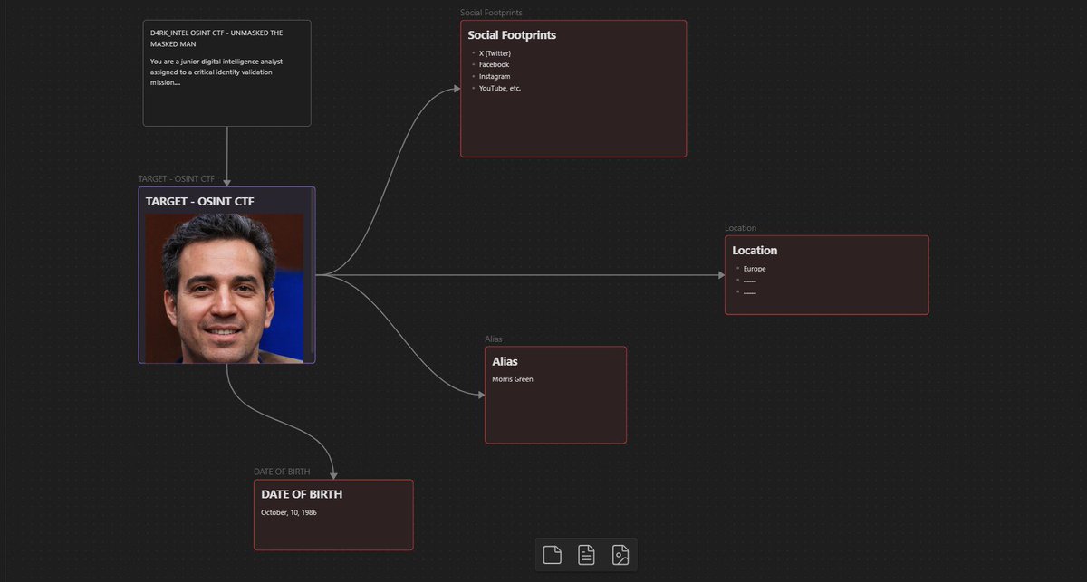Select the bold 'Location' card heading
The height and width of the screenshot is (582, 1087).
click(755, 251)
